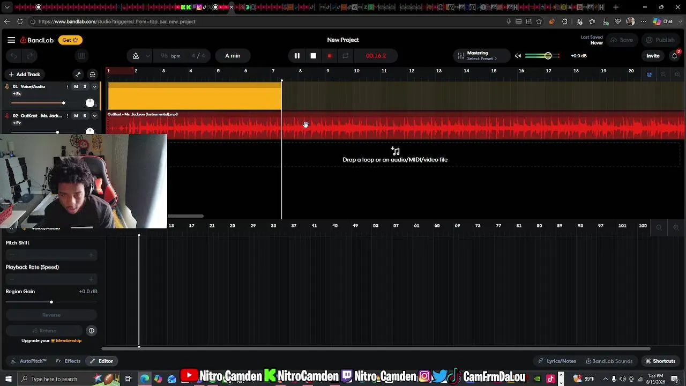Click the info icon next to Retune
The width and height of the screenshot is (686, 386).
pos(91,331)
